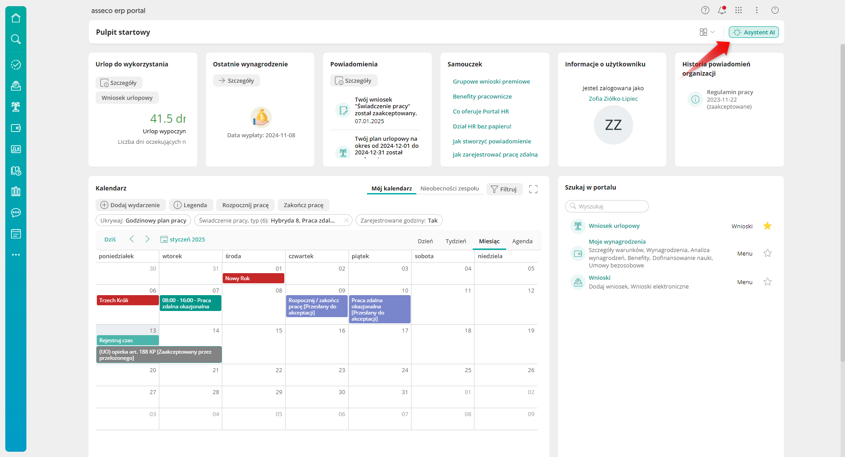
Task: Click the Wyszukaj portal search field
Action: [607, 206]
